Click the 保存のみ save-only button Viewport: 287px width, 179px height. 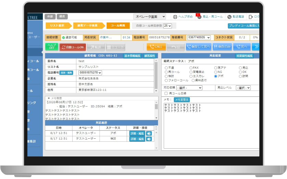(x=222, y=47)
